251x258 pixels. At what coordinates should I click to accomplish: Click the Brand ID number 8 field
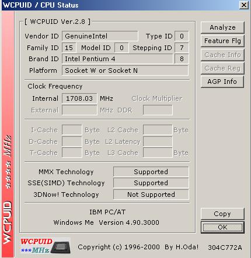click(x=182, y=59)
